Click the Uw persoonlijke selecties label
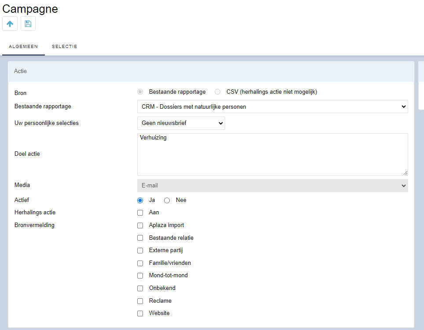424x330 pixels. 47,123
